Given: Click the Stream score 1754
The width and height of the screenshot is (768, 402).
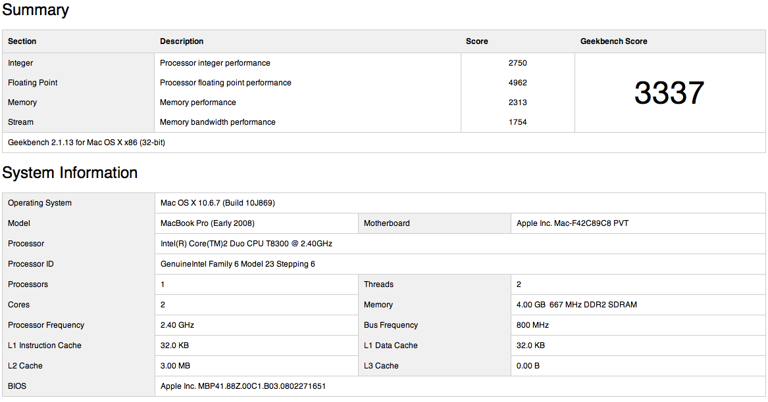Looking at the screenshot, I should tap(518, 122).
